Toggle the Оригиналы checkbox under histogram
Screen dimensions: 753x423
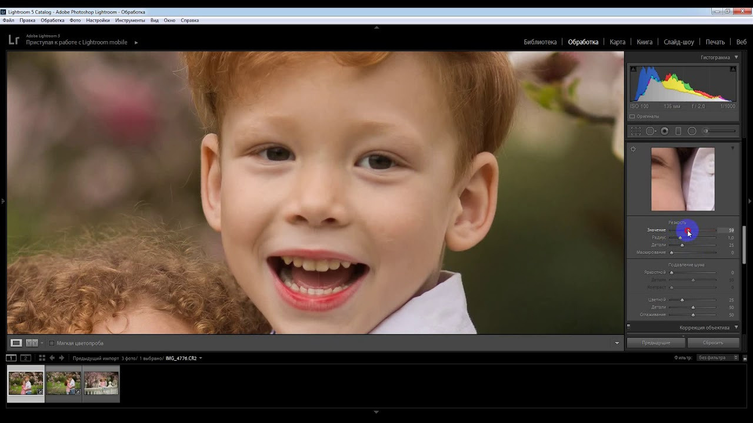coord(632,116)
